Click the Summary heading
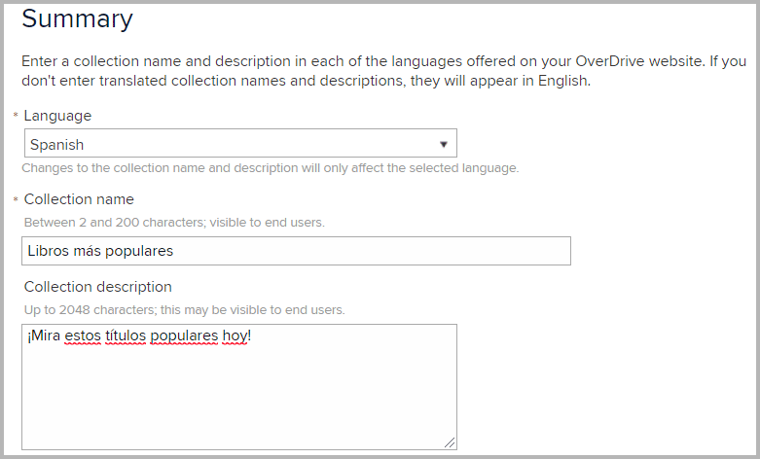Screen dimensions: 760x459 coord(77,19)
